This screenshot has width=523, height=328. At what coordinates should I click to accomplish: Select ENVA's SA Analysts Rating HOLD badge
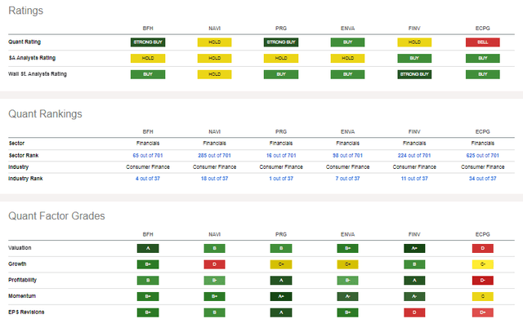[347, 58]
